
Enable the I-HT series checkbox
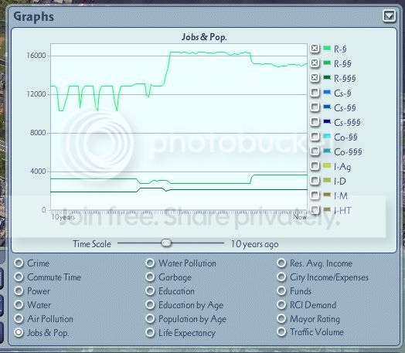(x=315, y=210)
